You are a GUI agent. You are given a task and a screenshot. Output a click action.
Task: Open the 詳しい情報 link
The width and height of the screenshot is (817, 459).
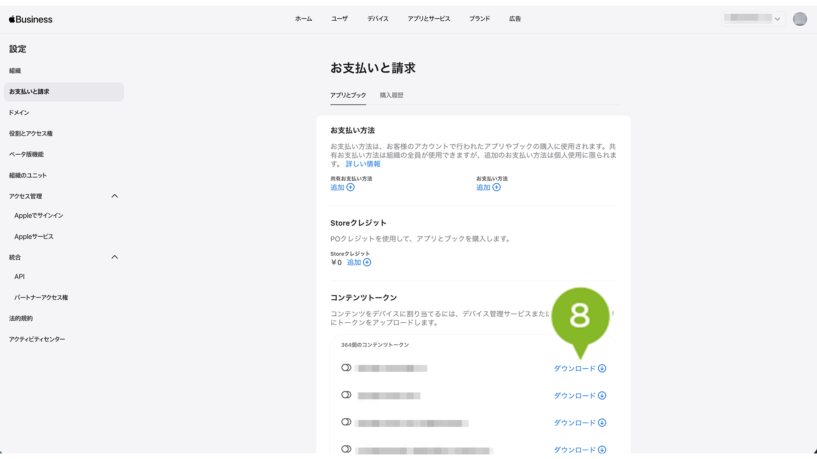pyautogui.click(x=363, y=164)
